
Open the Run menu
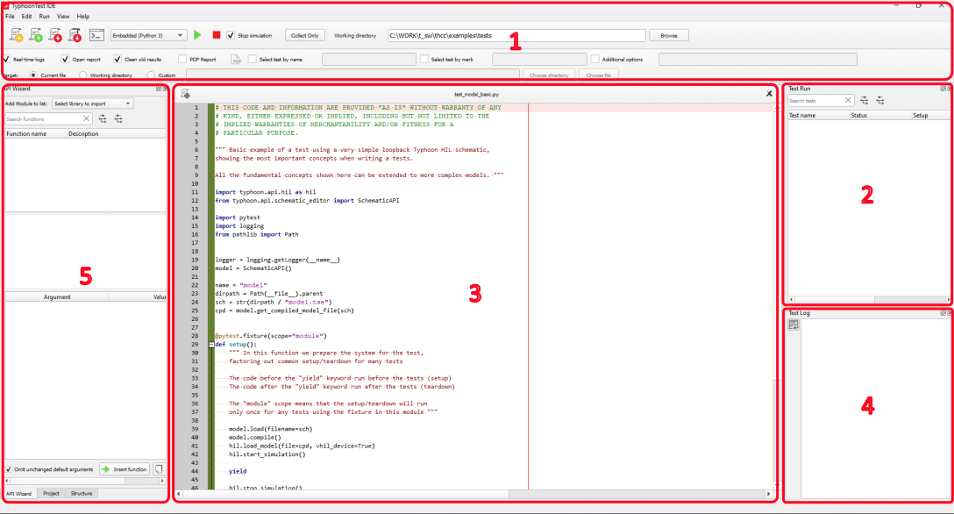(x=44, y=17)
